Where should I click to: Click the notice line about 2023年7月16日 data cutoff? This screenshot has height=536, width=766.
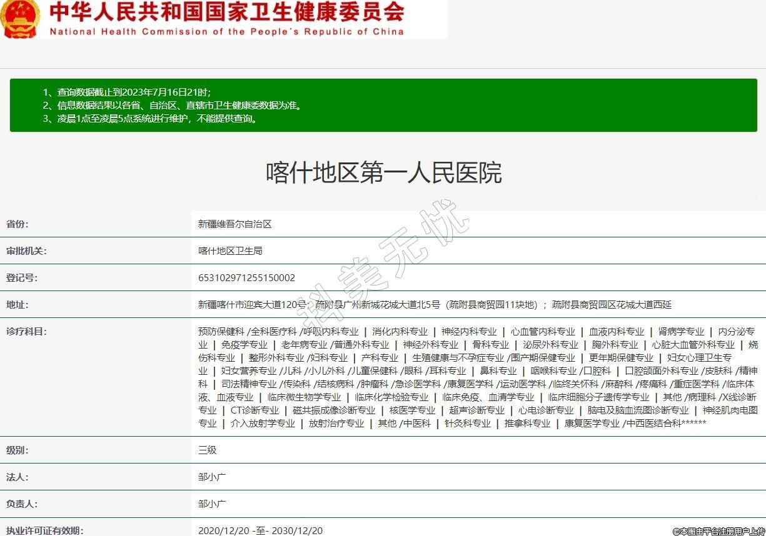(131, 92)
